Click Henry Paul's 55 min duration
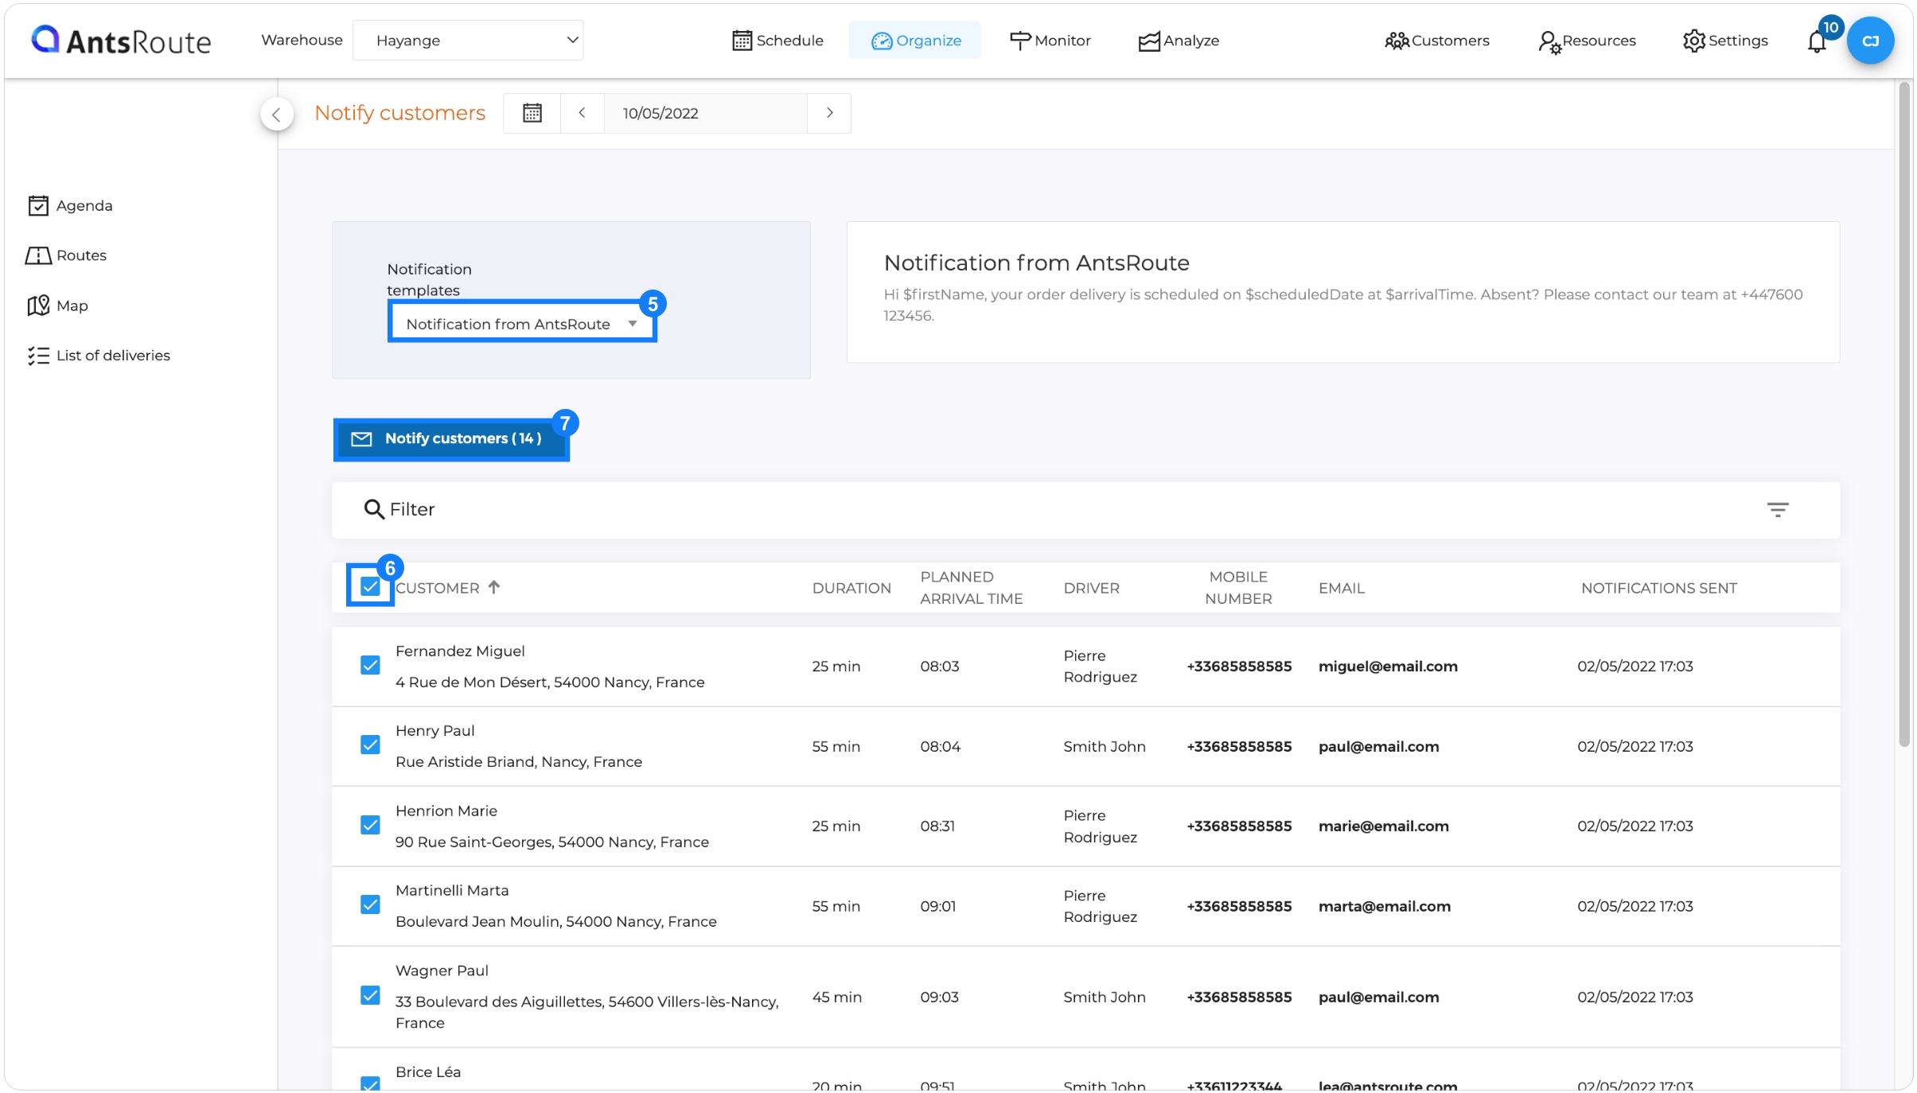 point(836,746)
